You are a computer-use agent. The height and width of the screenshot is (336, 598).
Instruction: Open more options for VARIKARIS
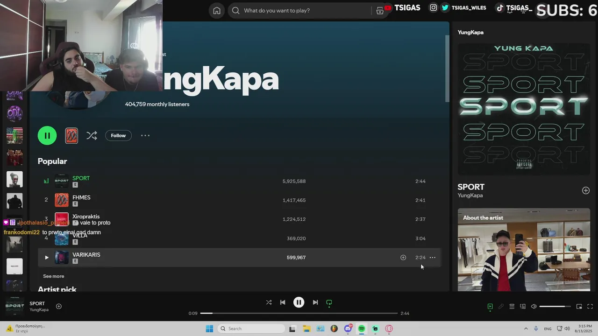click(x=433, y=258)
